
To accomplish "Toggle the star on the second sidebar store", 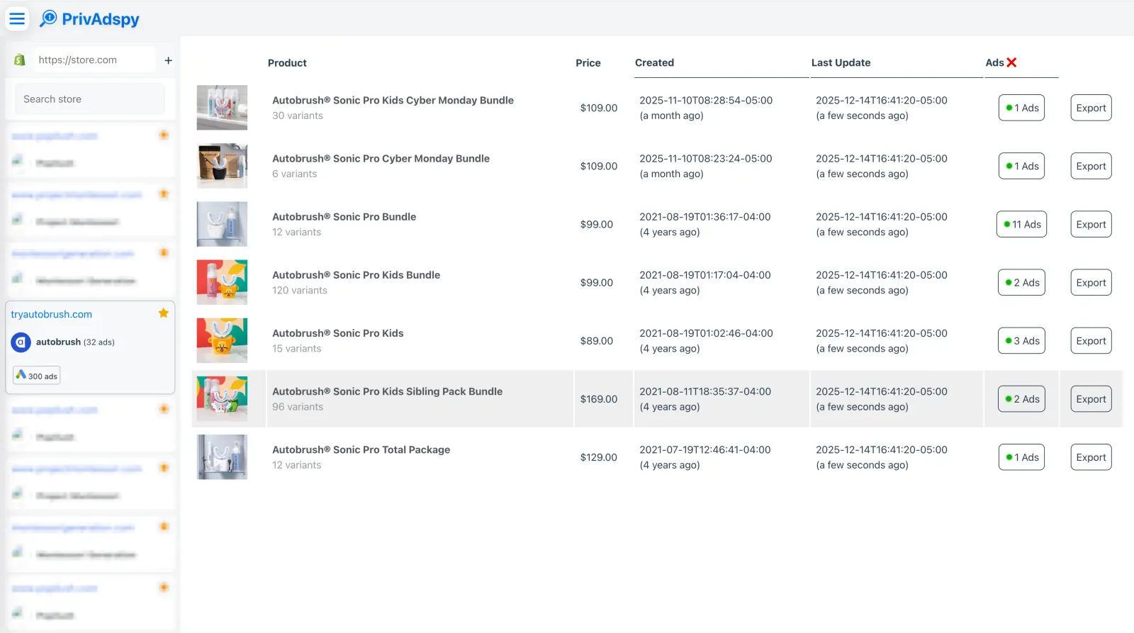I will coord(164,194).
